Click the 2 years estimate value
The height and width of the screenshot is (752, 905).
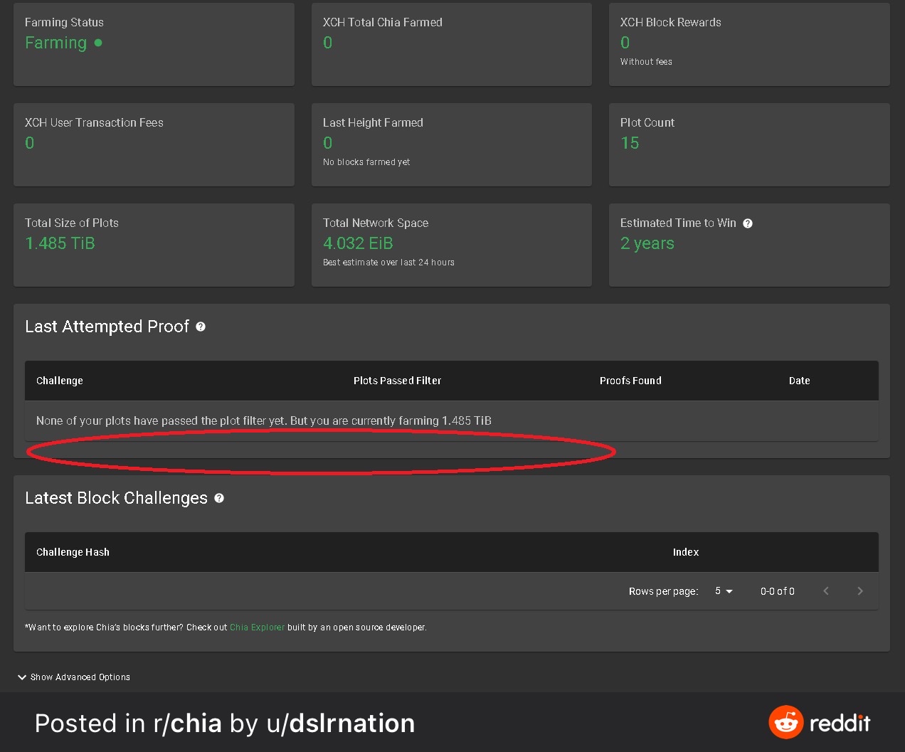(x=647, y=243)
